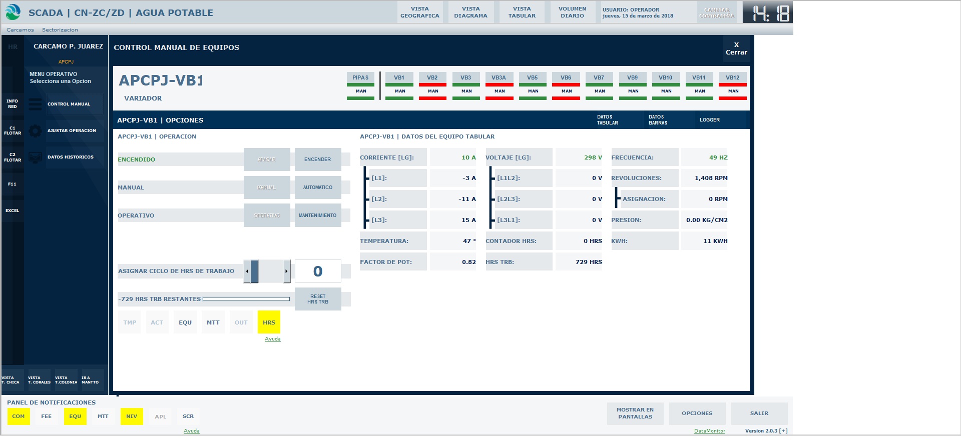Click the left arrow of the work-hours slider
The width and height of the screenshot is (961, 448).
click(x=247, y=271)
